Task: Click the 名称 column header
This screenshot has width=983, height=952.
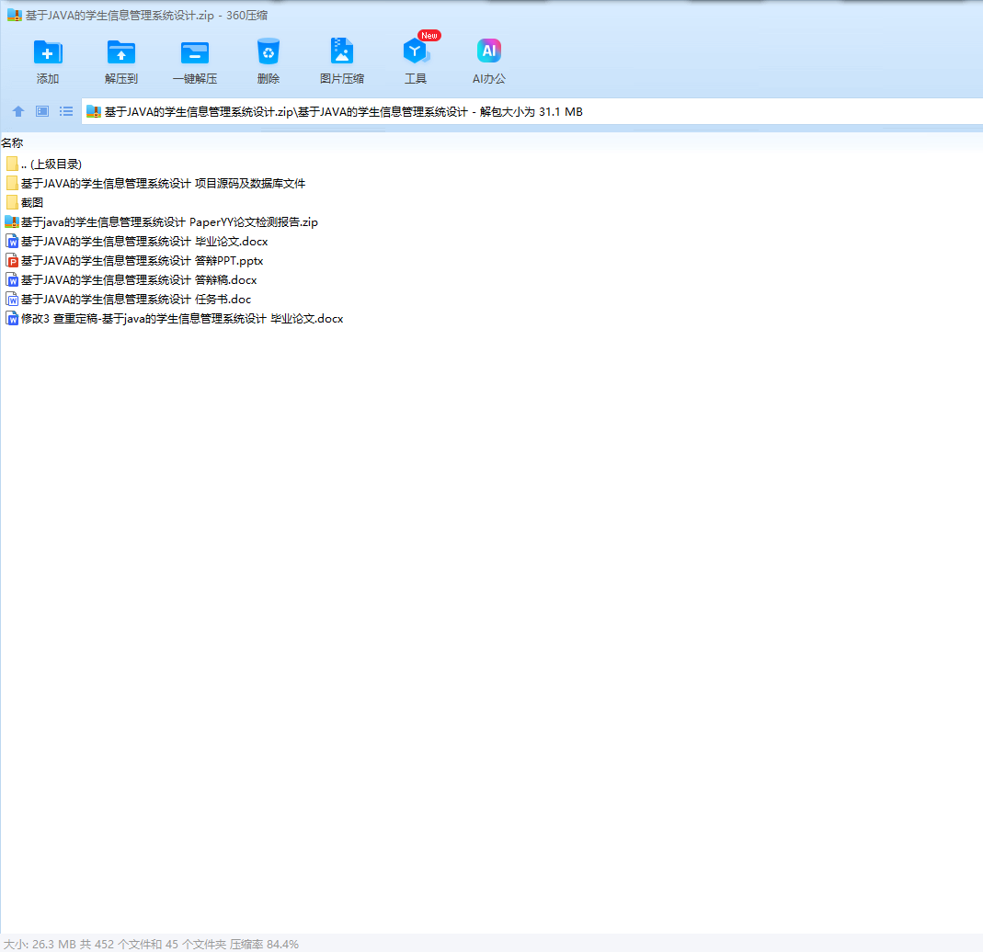Action: pos(12,142)
